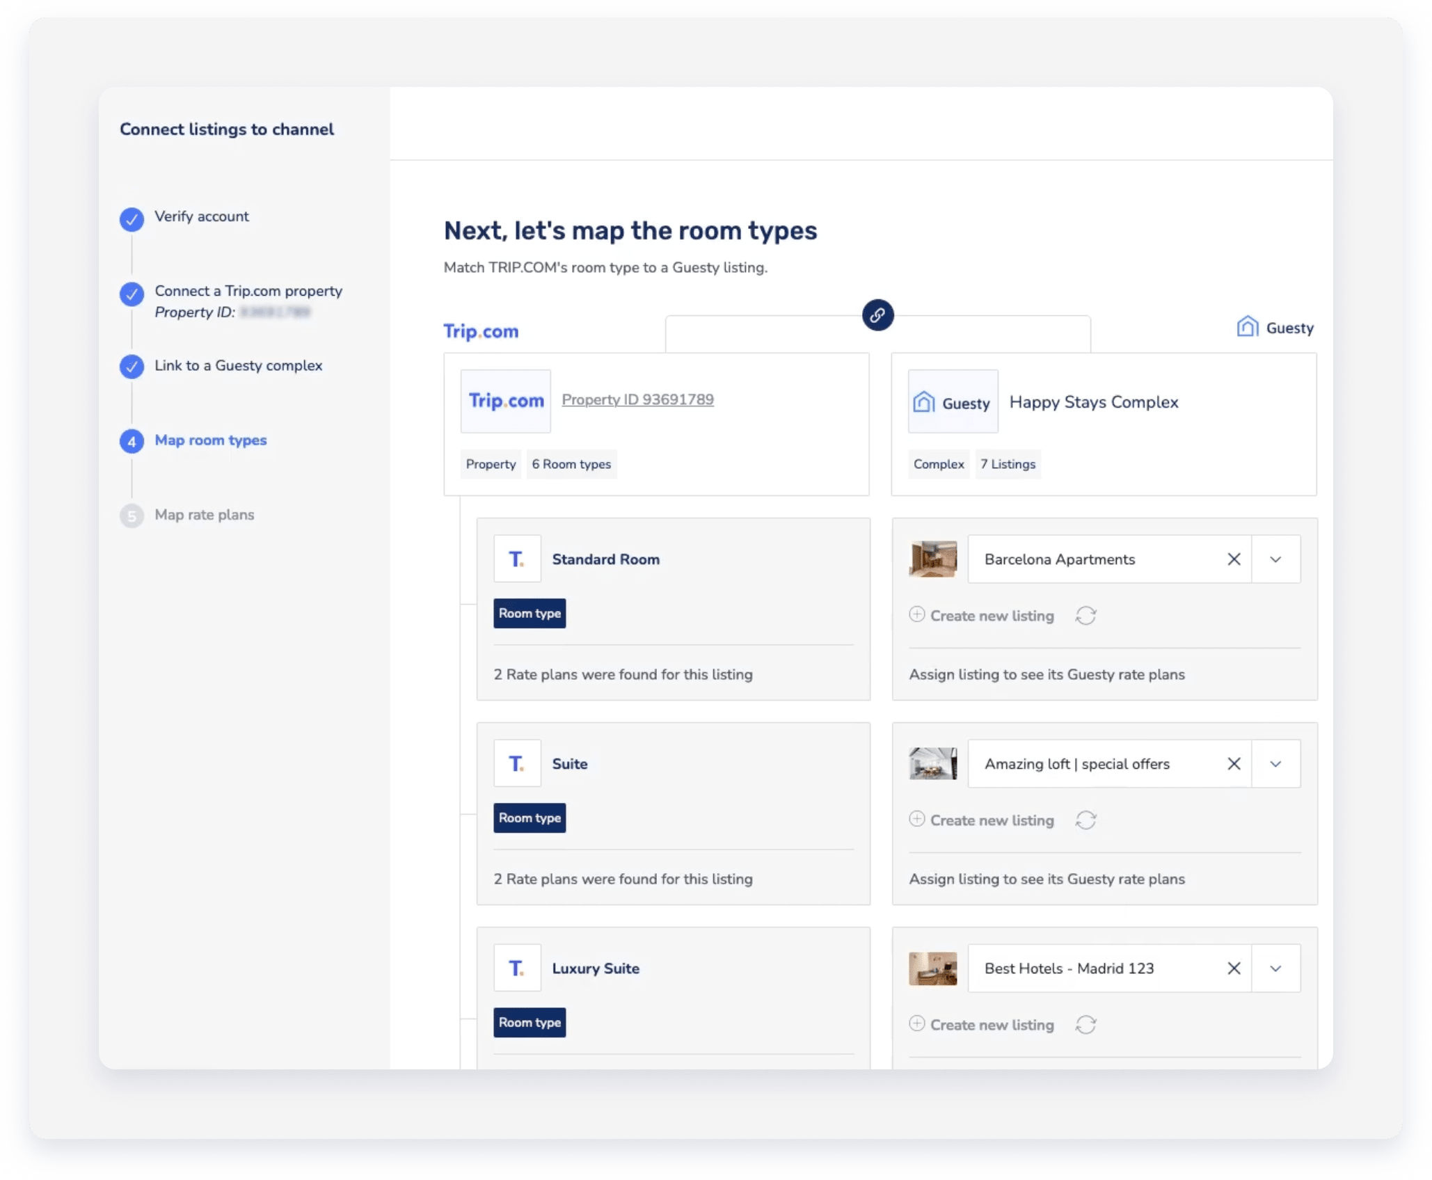Click the Standard Room Trip.com icon
This screenshot has height=1180, width=1432.
tap(517, 559)
